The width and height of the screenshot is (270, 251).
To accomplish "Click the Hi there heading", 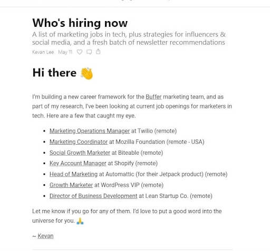I will (54, 73).
